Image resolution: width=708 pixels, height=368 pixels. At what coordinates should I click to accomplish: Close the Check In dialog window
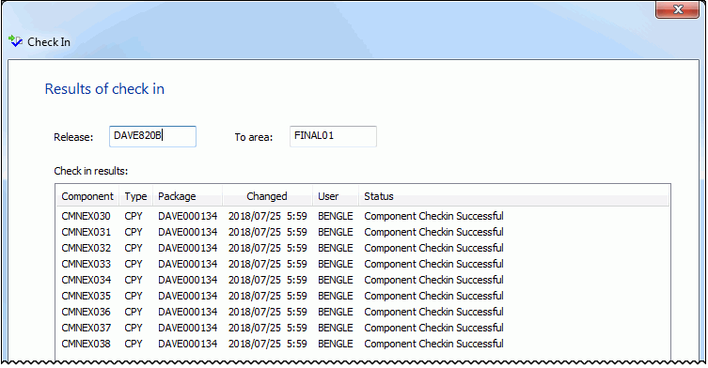(x=677, y=9)
